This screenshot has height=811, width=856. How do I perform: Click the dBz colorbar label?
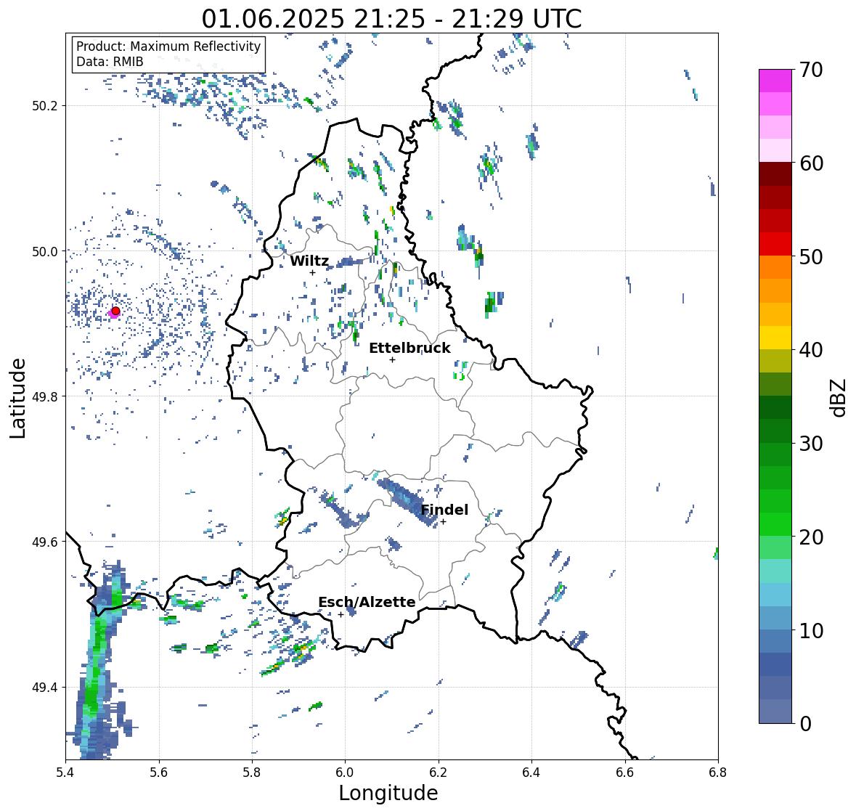tap(839, 398)
